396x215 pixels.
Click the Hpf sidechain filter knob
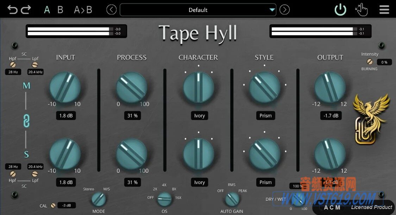click(13, 64)
